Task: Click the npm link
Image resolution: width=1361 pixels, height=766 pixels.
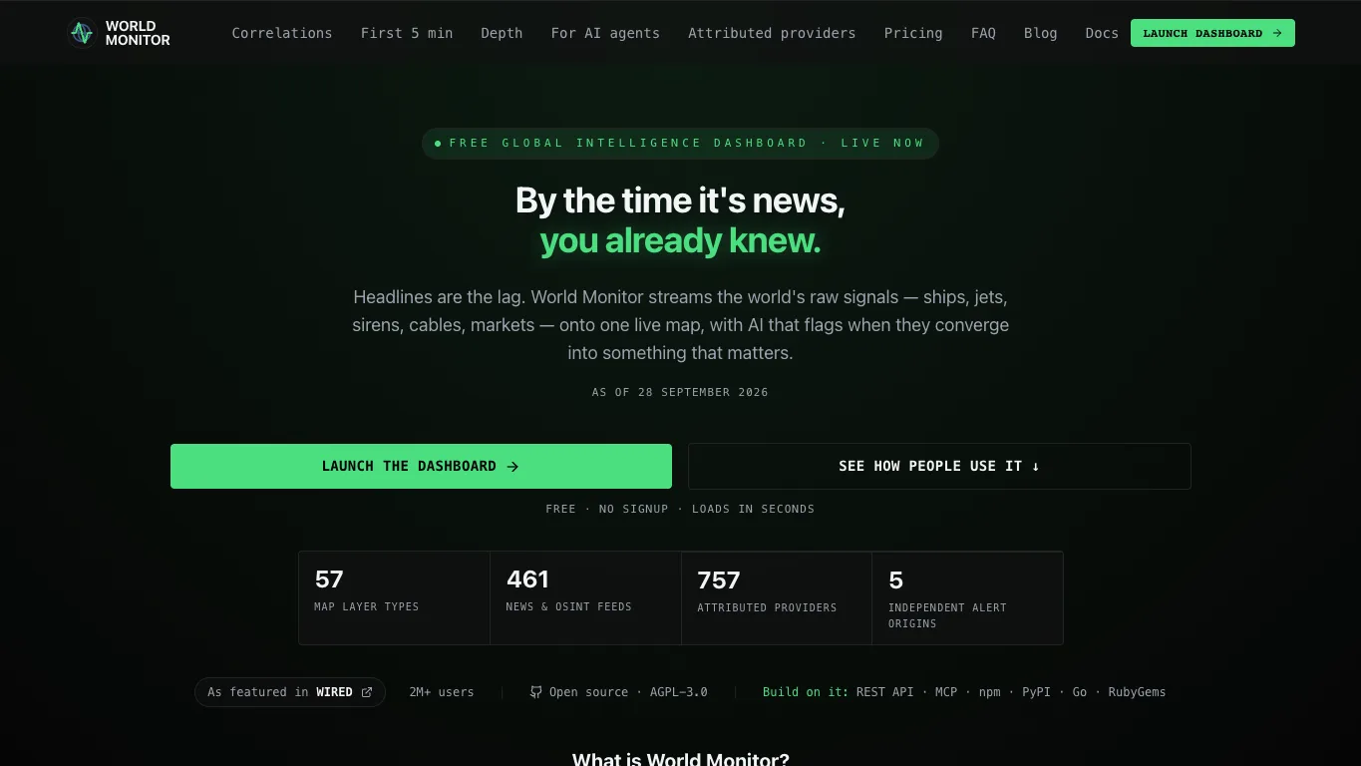Action: pos(989,692)
